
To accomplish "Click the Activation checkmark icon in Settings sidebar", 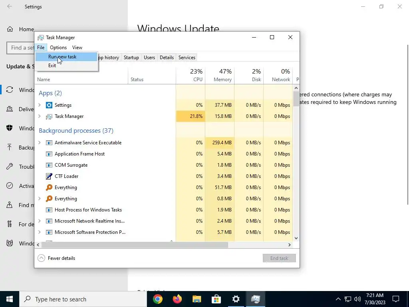I will coord(10,185).
